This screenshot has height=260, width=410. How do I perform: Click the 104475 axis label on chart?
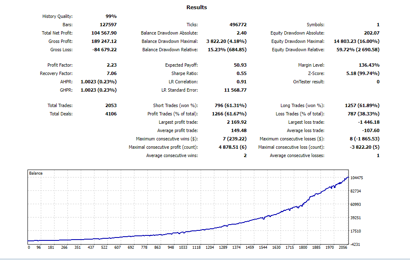coord(357,178)
